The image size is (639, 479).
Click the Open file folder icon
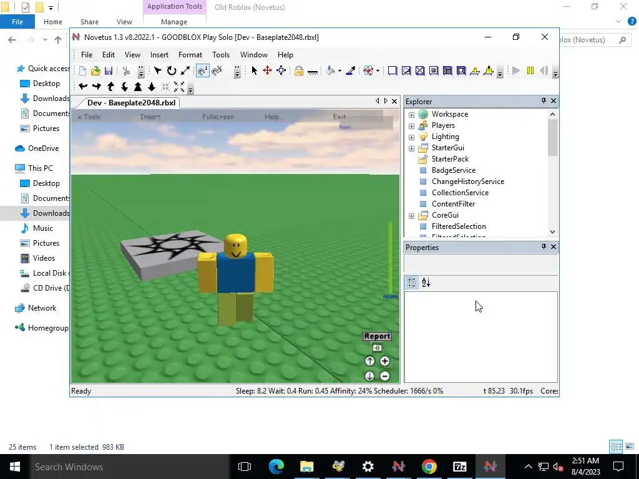tap(95, 71)
